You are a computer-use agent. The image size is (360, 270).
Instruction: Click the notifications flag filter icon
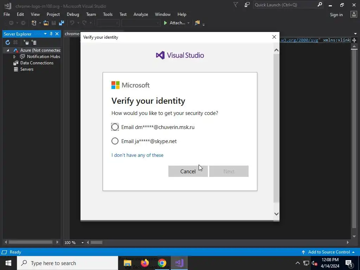click(236, 5)
